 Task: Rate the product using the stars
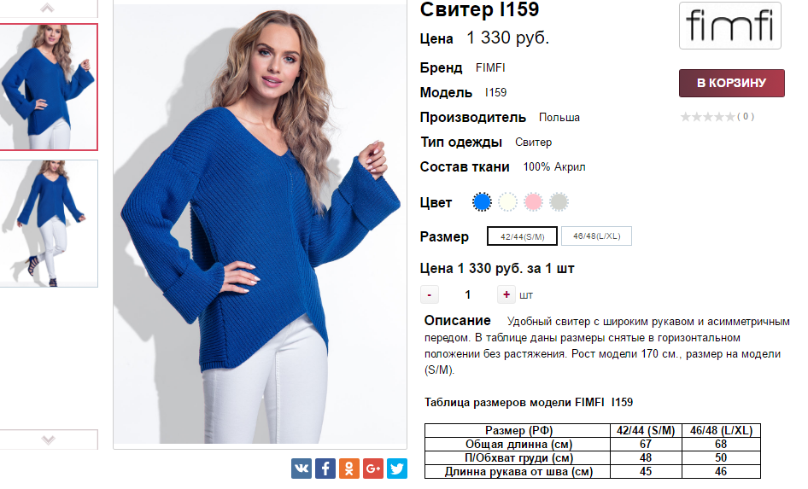tap(707, 117)
